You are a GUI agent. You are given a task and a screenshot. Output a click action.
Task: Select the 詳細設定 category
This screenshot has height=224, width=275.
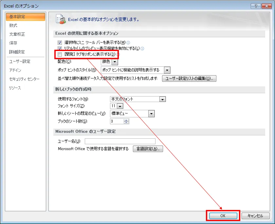point(26,52)
